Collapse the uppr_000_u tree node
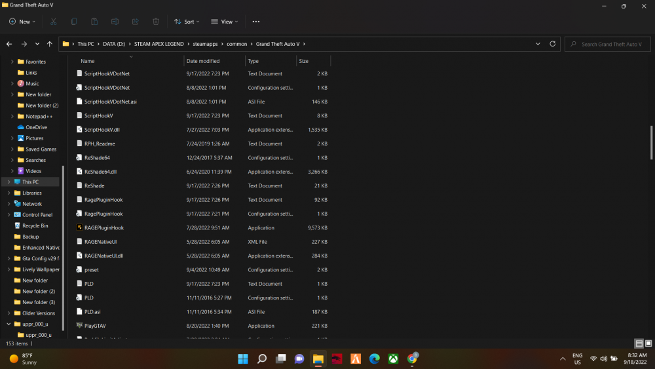 click(9, 324)
